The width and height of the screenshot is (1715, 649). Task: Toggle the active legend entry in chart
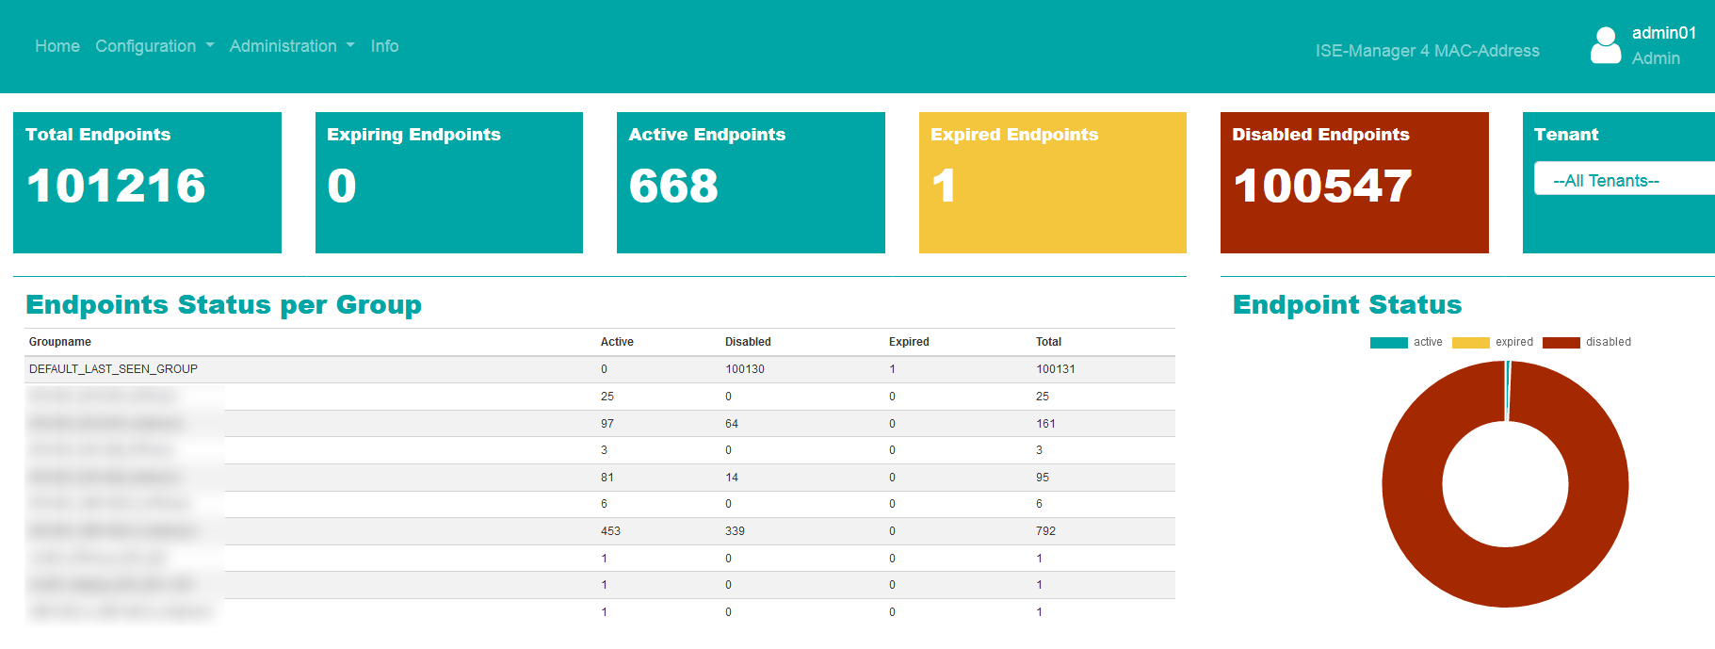pos(1406,342)
